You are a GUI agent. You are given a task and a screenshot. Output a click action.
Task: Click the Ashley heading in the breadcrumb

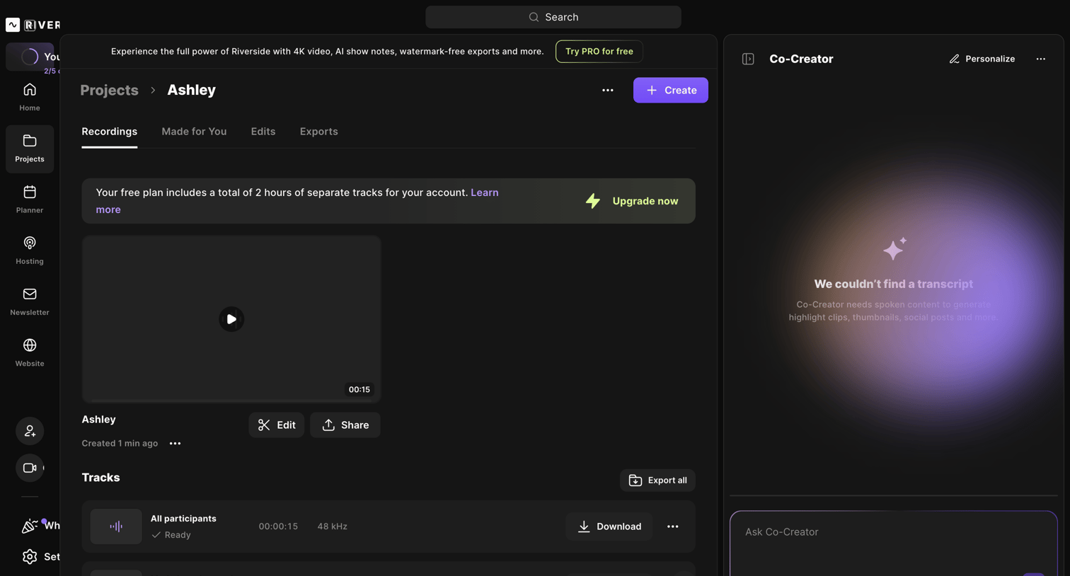click(x=191, y=90)
